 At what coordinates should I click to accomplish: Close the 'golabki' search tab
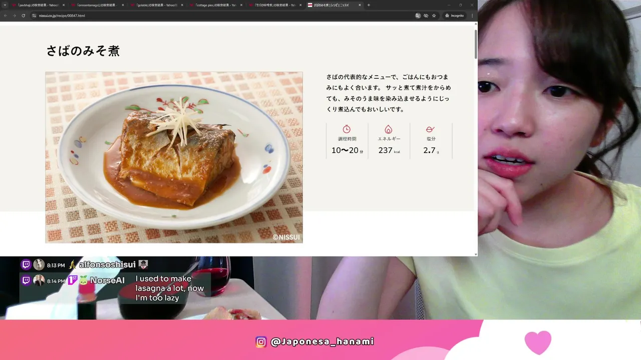[x=182, y=5]
